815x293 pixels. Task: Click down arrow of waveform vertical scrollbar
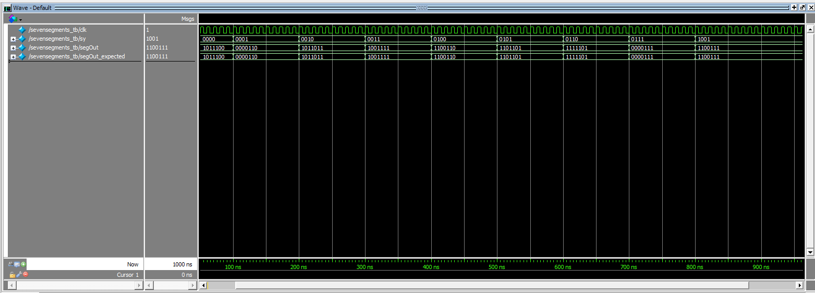tap(810, 252)
